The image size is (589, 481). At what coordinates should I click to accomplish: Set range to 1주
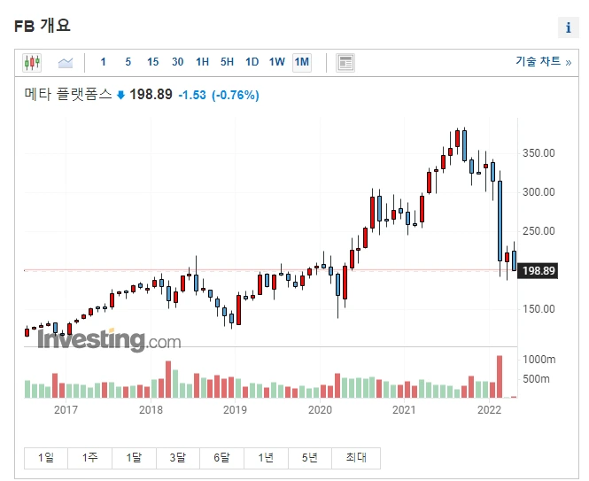[90, 458]
